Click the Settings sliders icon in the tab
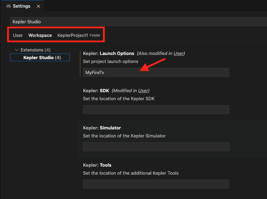This screenshot has width=267, height=199. coord(9,6)
